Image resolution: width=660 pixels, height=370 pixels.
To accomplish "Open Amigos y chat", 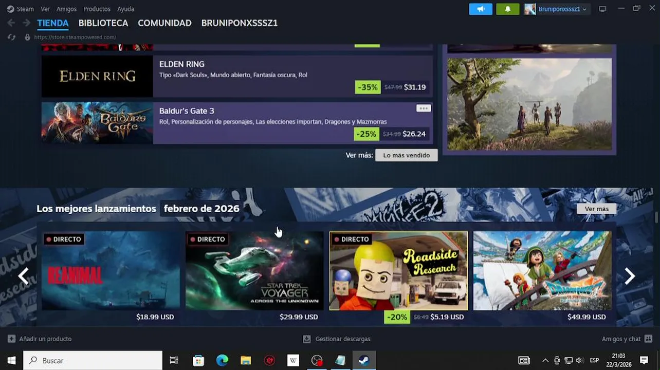I will (x=621, y=339).
